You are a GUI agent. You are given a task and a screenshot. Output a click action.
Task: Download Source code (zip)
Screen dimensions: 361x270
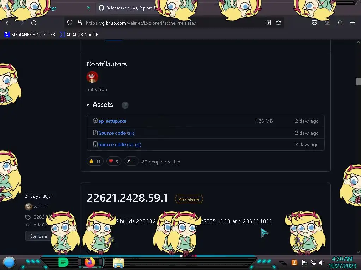(117, 133)
